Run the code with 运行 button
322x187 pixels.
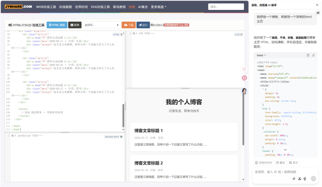point(143,25)
